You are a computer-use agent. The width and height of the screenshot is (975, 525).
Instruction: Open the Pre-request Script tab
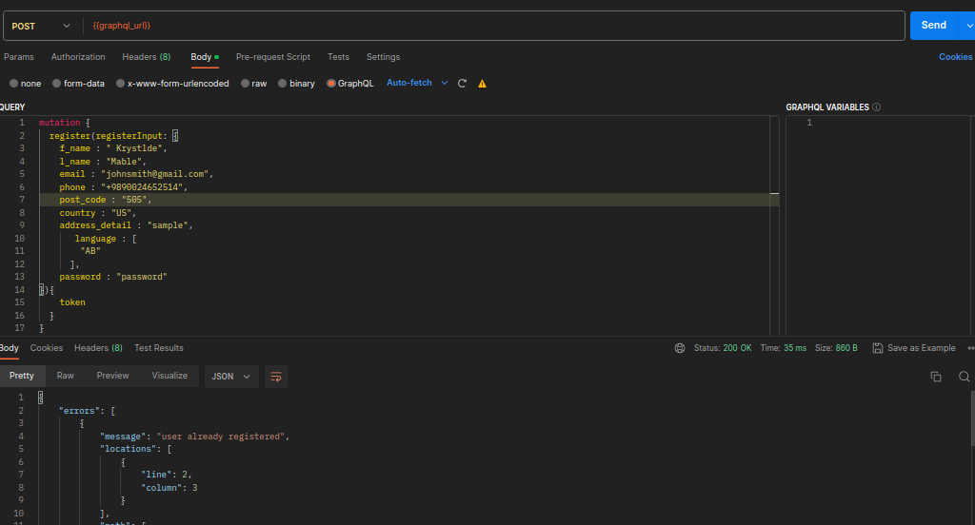(273, 56)
